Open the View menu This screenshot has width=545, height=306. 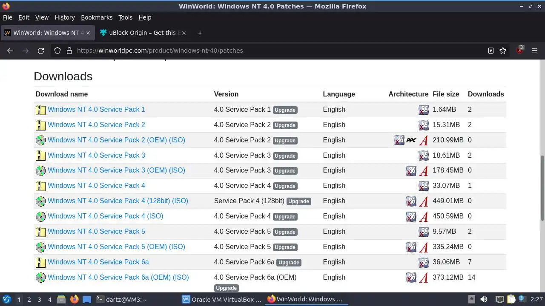pos(42,17)
